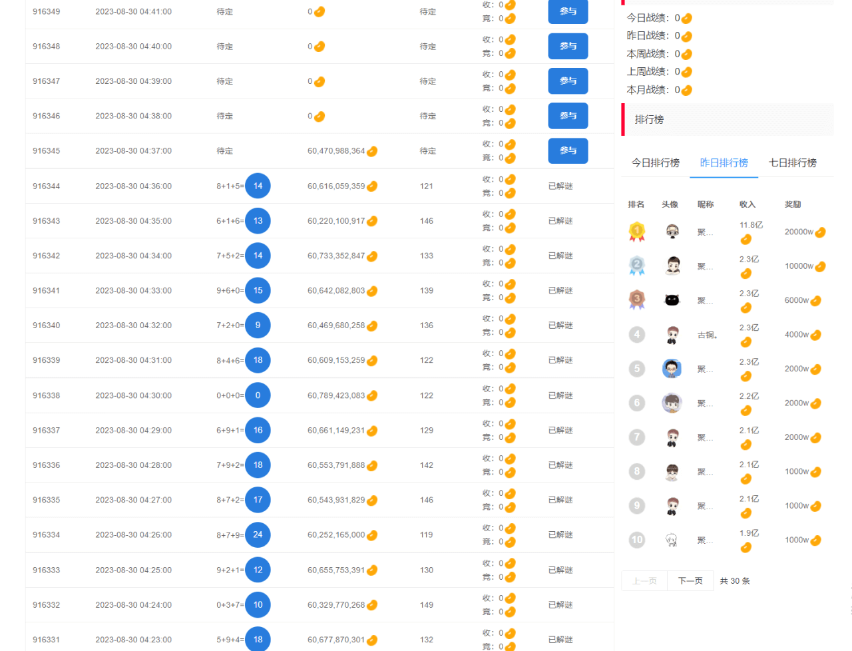The image size is (852, 651).
Task: Click 已解谜 status in row 916338
Action: (560, 395)
